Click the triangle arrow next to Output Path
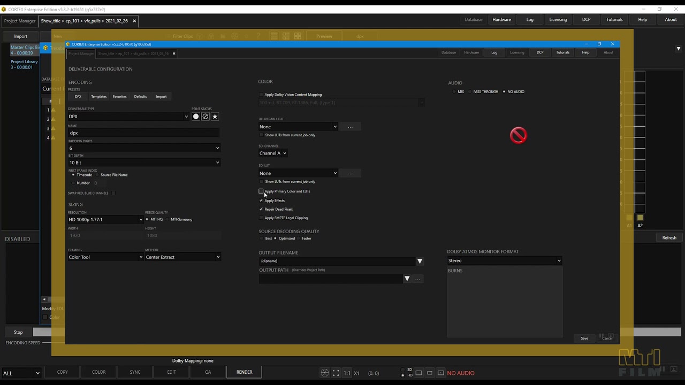This screenshot has width=685, height=385. [407, 279]
